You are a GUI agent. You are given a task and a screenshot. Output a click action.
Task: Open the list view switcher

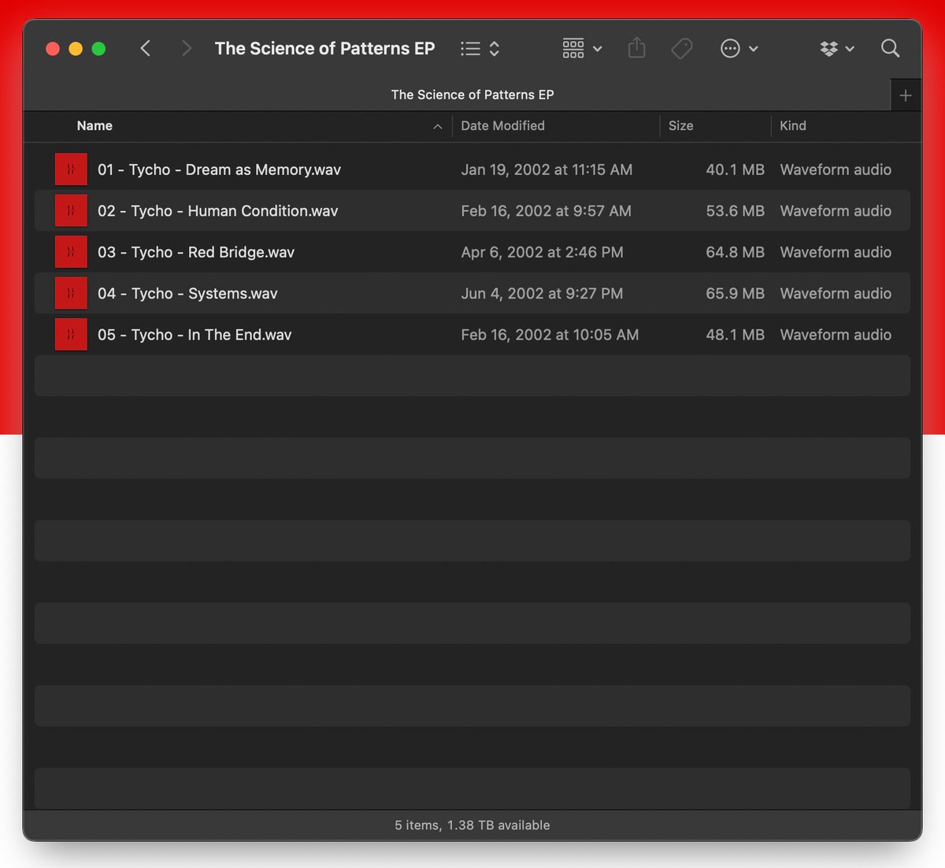pos(480,49)
